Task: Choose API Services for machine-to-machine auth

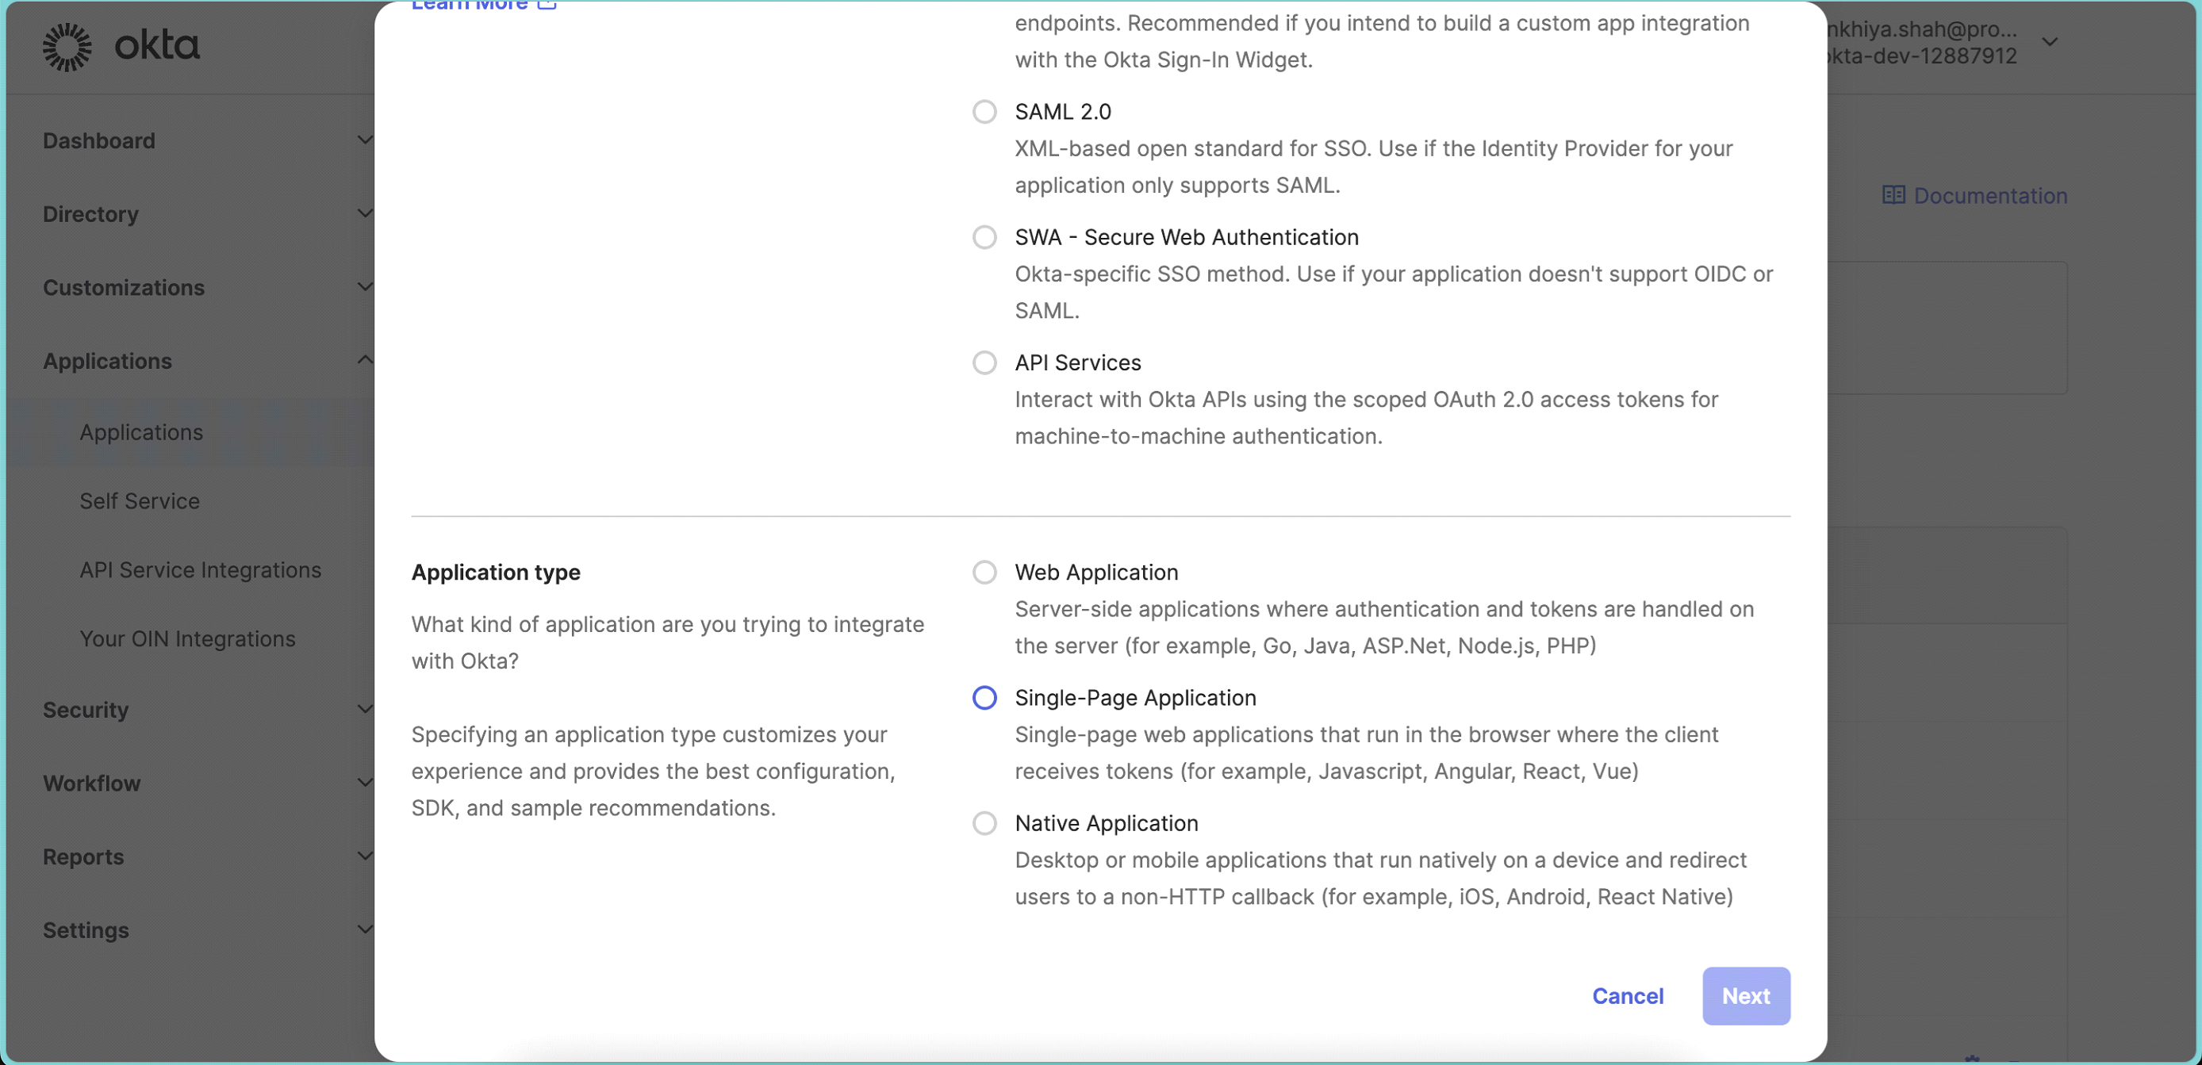Action: [984, 362]
